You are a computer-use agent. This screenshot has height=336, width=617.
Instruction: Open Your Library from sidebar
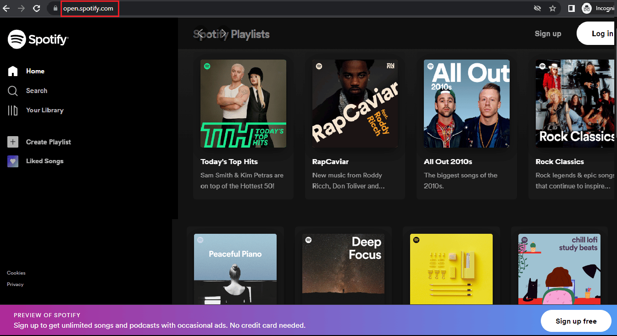point(45,110)
